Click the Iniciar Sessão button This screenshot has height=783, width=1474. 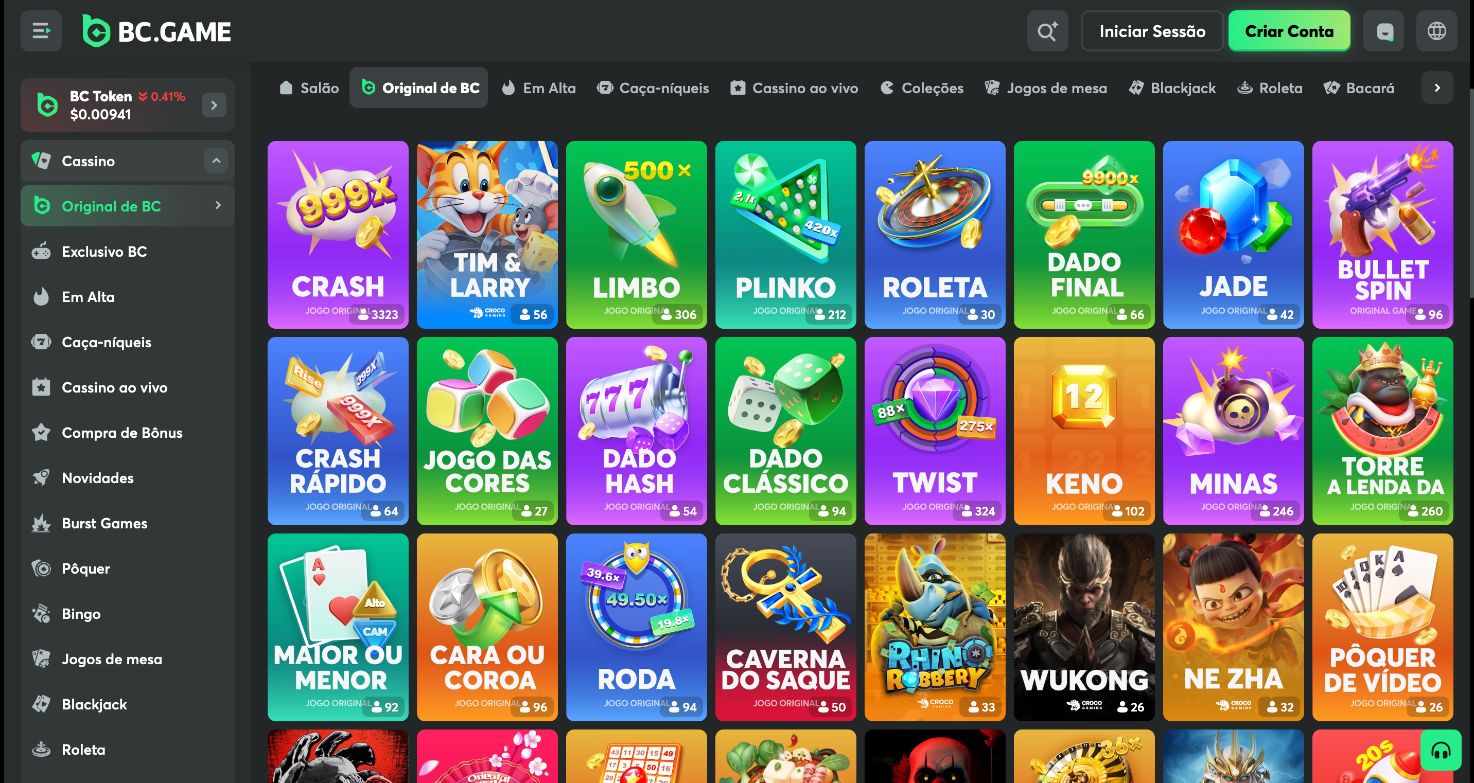click(1152, 31)
